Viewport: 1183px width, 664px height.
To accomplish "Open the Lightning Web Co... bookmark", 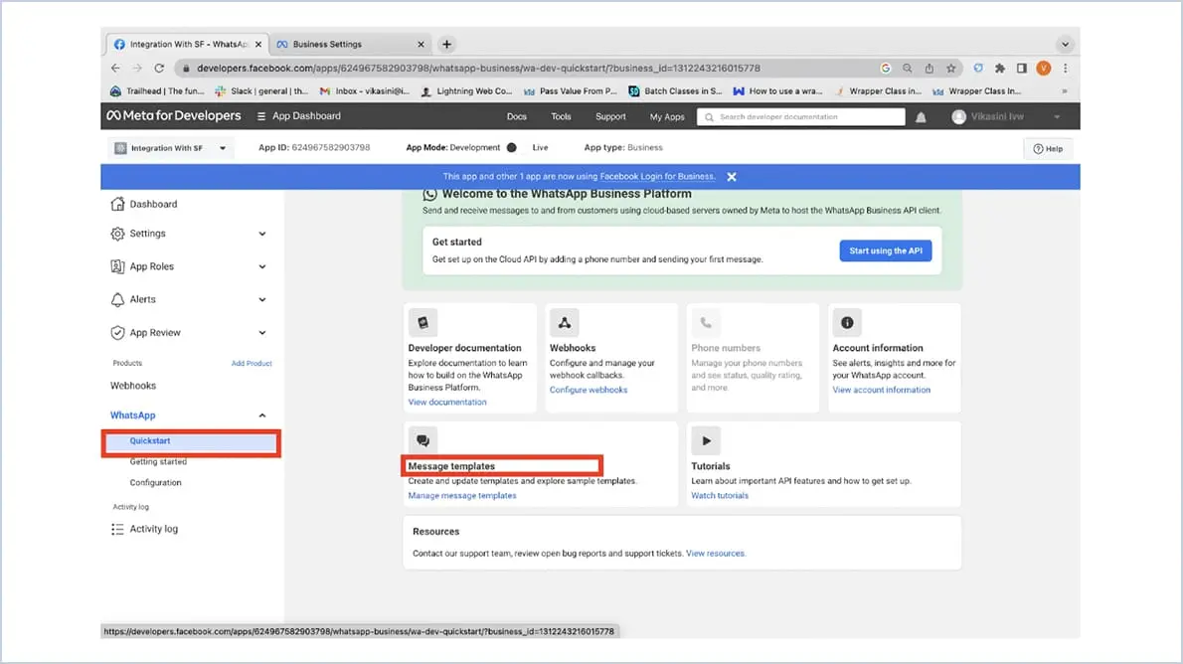I will [466, 91].
